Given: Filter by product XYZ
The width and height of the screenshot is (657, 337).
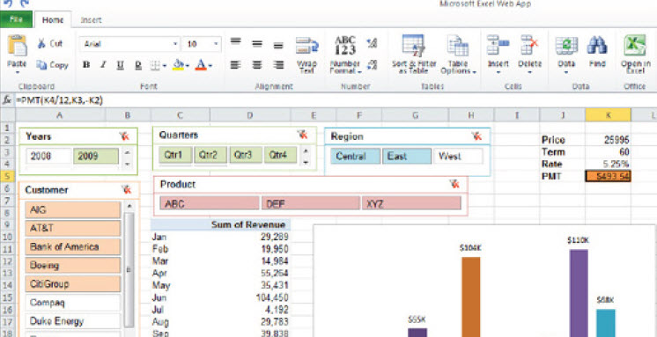Looking at the screenshot, I should click(411, 203).
